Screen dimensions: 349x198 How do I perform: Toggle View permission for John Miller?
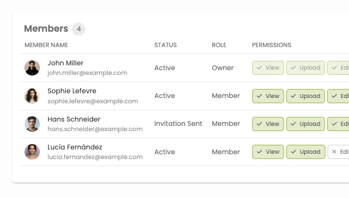(x=268, y=68)
